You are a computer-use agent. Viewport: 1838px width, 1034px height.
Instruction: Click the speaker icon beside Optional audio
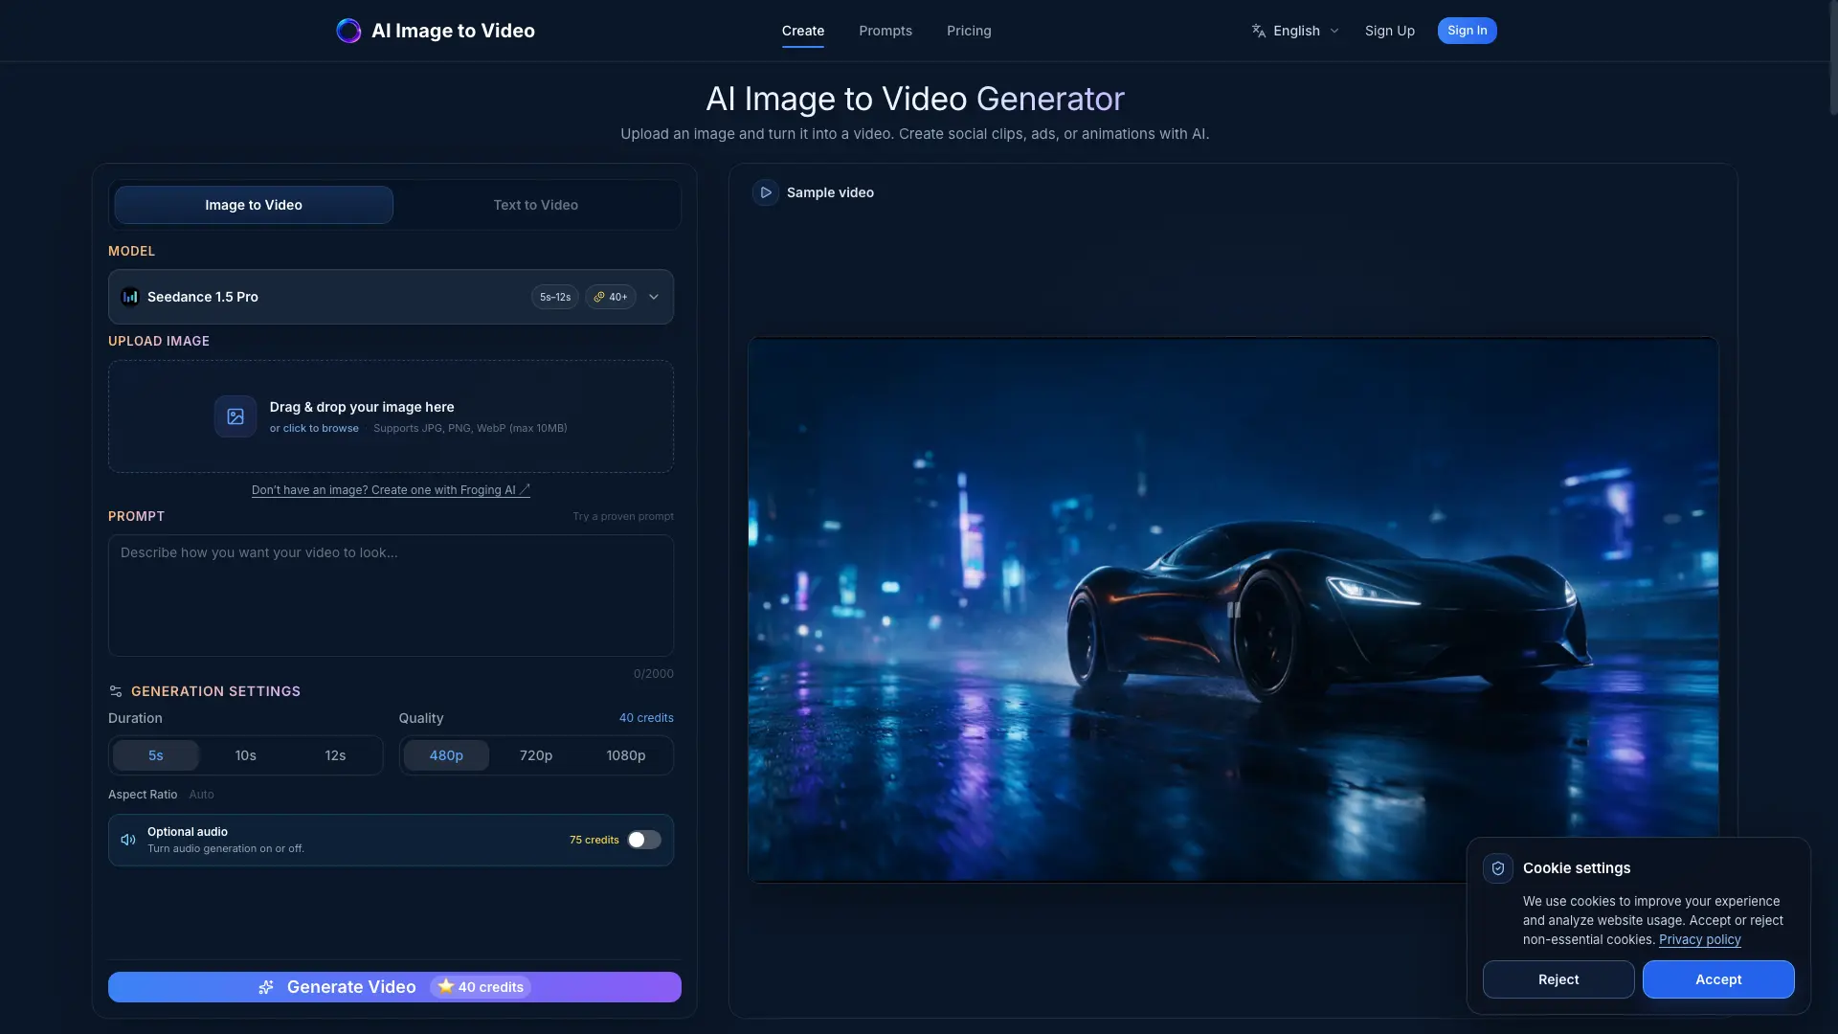(128, 840)
